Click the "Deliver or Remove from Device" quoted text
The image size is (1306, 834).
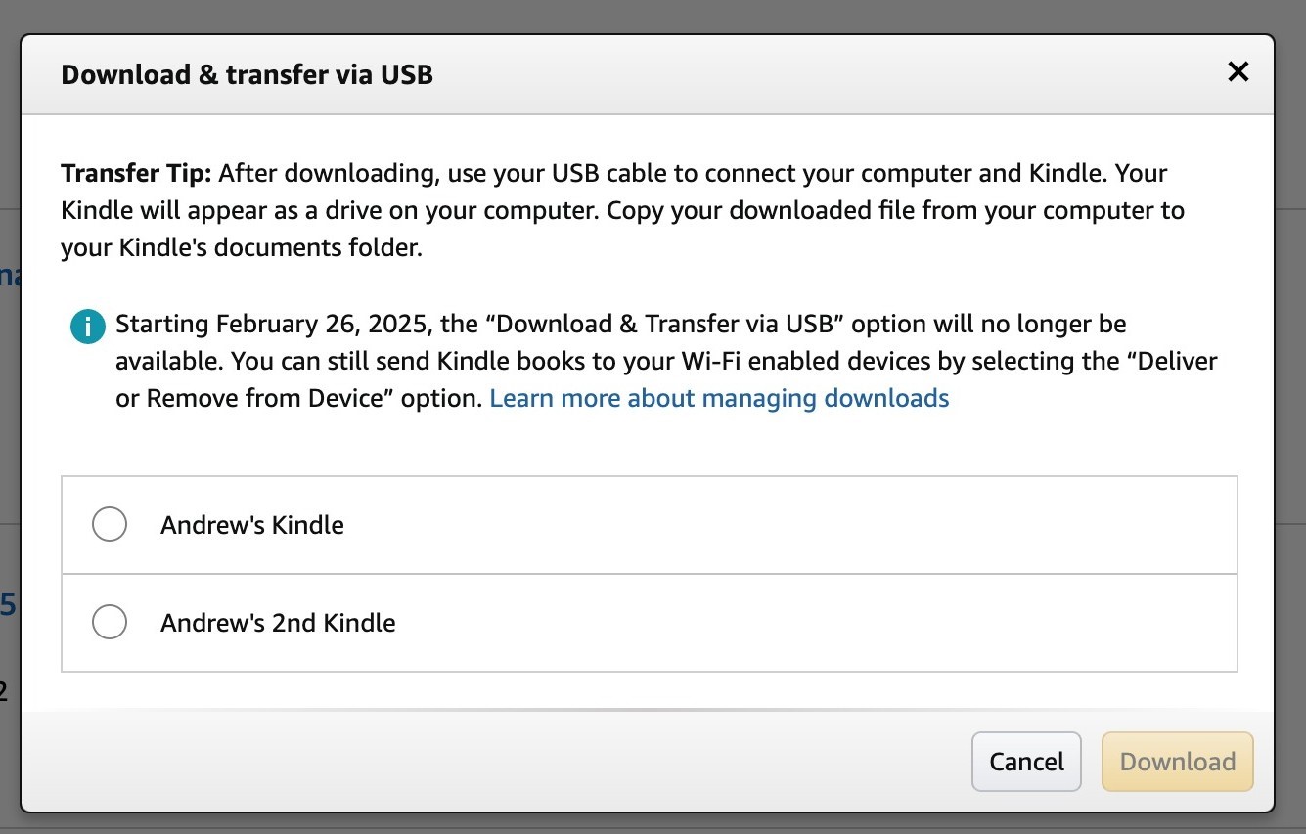[x=666, y=379]
